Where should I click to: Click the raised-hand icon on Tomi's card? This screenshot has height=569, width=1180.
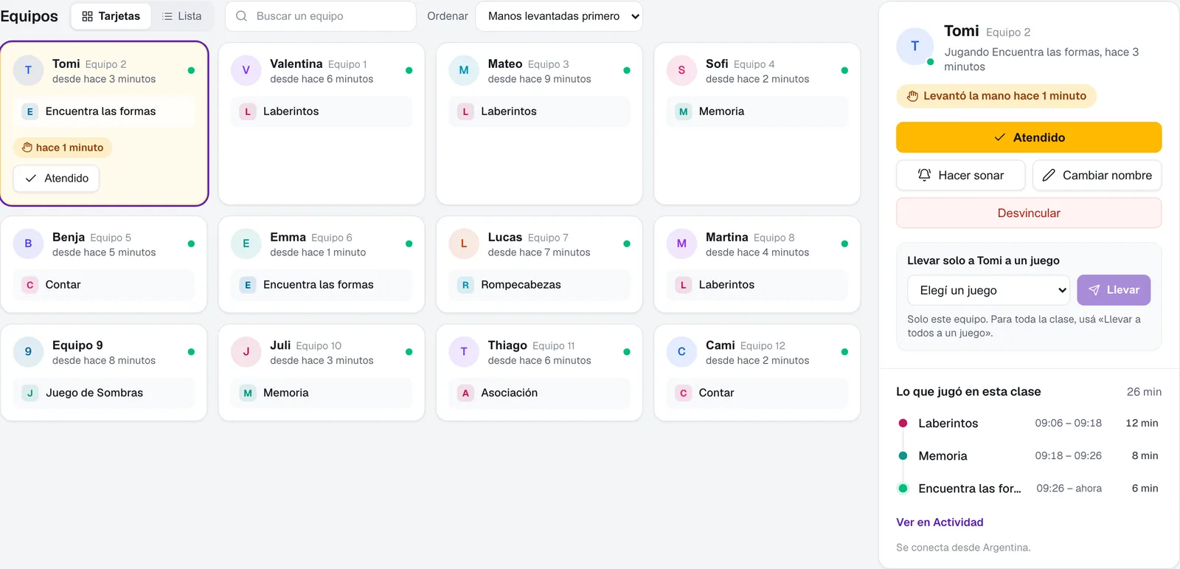[x=27, y=148]
